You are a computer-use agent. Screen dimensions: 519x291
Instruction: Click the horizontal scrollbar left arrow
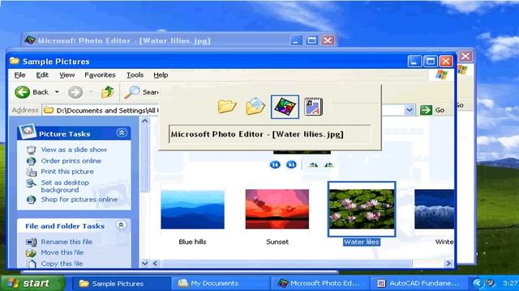click(x=155, y=264)
